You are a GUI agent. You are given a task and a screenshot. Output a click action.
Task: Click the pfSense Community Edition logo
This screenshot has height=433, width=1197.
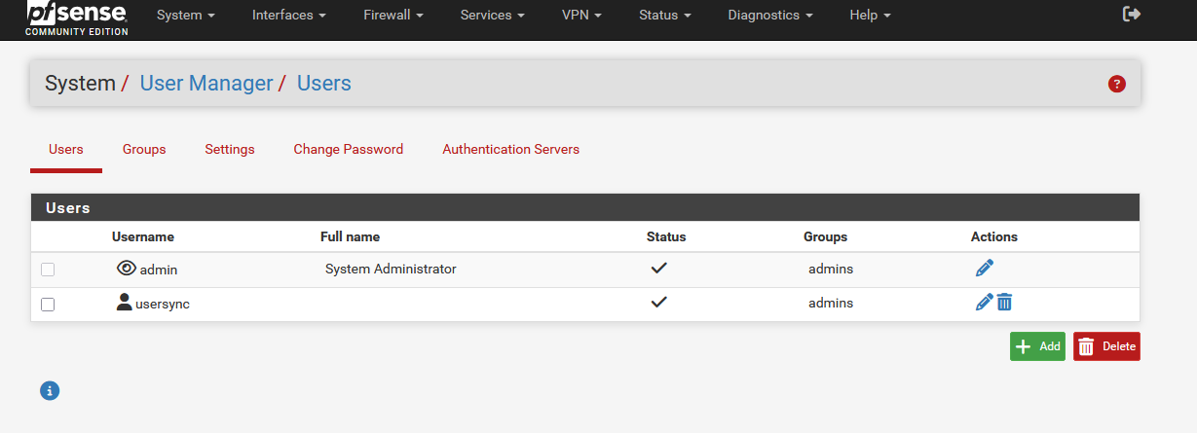click(x=77, y=18)
